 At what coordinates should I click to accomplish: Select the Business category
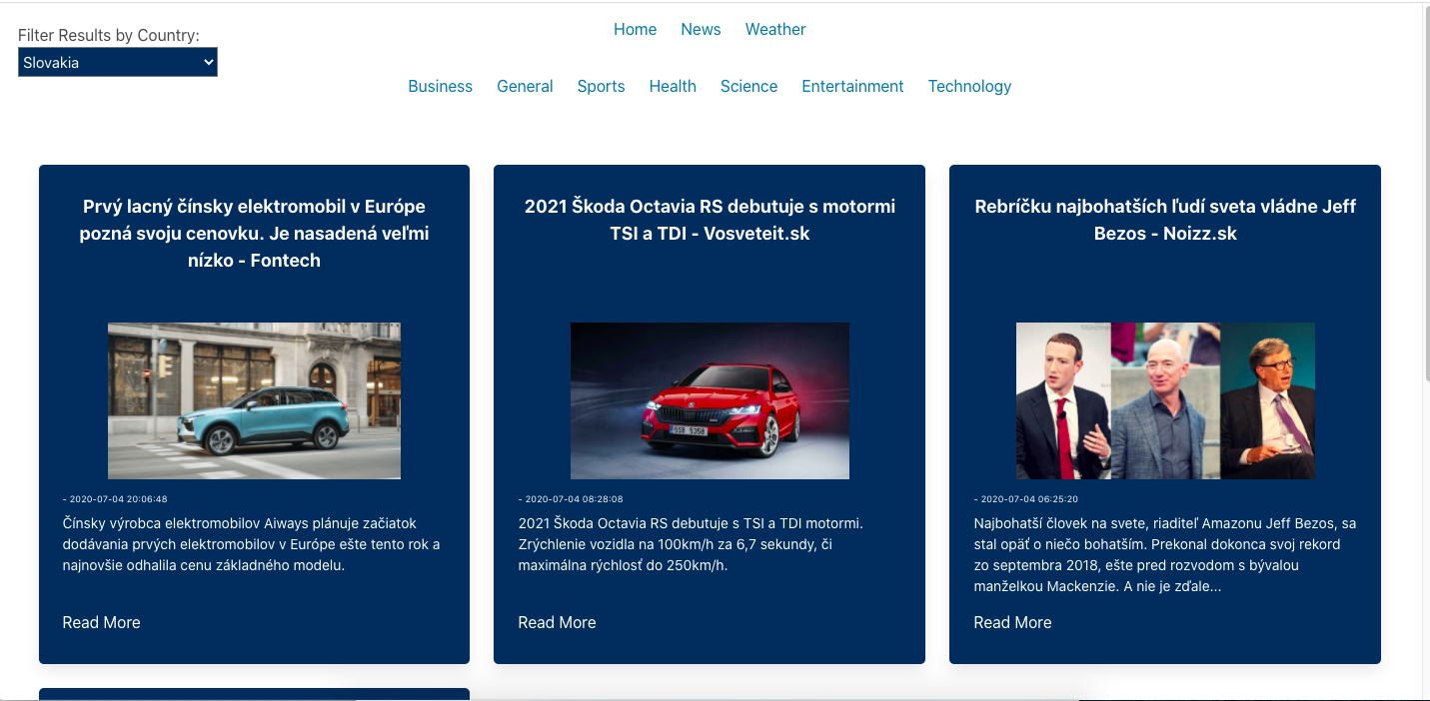pos(440,86)
